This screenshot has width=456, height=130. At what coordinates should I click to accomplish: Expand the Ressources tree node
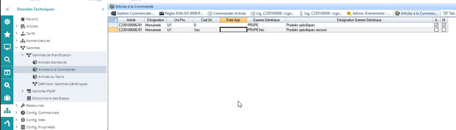pos(17,106)
